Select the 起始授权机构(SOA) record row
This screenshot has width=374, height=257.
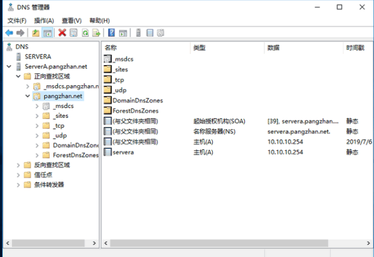tap(237, 121)
